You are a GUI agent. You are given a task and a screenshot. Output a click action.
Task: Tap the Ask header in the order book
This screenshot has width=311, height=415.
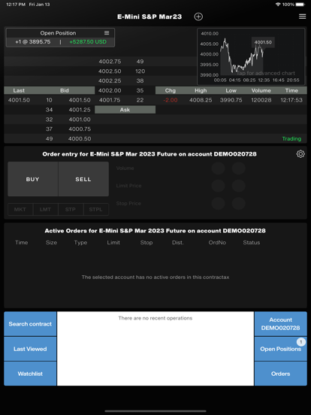point(125,110)
